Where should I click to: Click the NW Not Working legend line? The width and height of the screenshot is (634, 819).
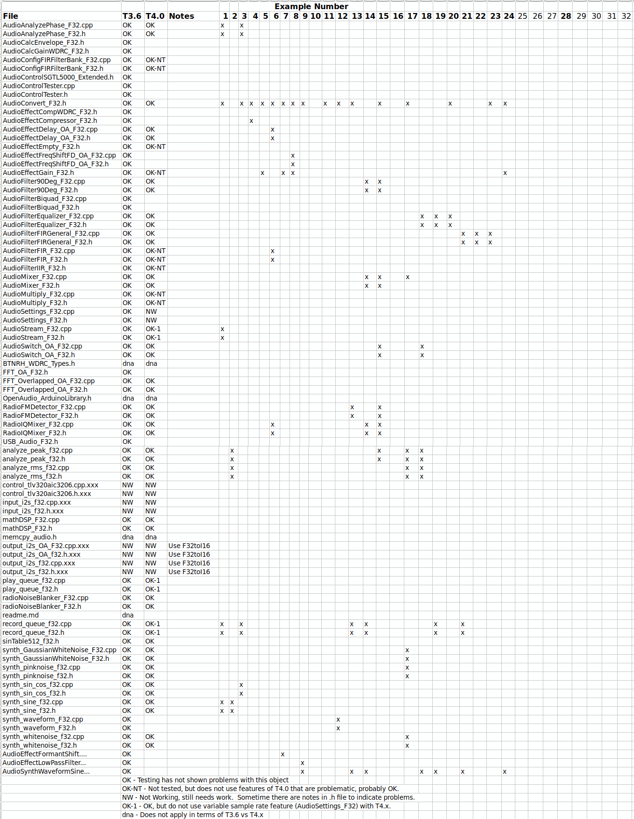pyautogui.click(x=268, y=797)
